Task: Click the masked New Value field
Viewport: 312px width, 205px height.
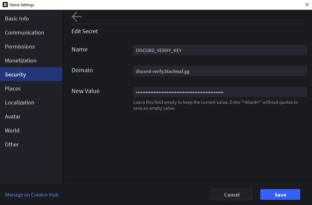Action: 220,92
